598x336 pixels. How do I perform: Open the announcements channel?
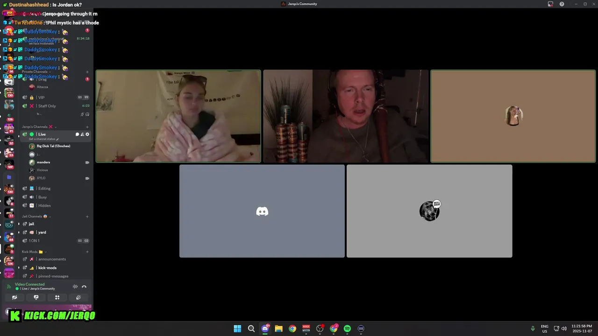(x=55, y=259)
